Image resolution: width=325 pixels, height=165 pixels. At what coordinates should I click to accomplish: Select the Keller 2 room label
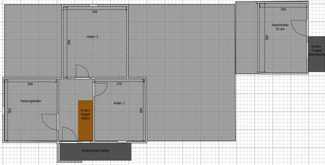(119, 103)
